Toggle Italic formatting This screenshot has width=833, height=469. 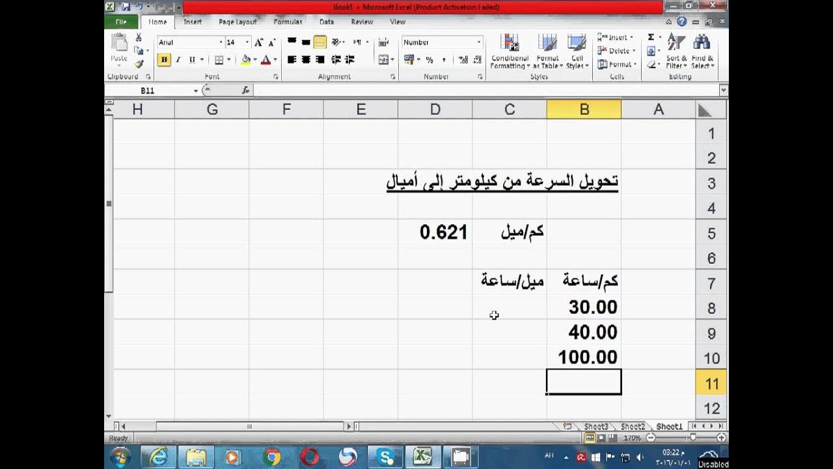pyautogui.click(x=178, y=60)
